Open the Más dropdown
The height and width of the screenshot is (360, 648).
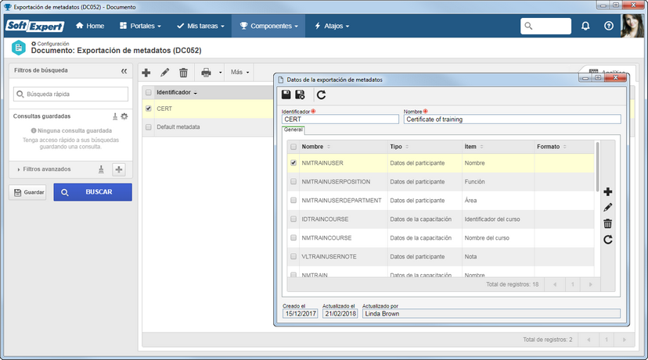click(239, 72)
